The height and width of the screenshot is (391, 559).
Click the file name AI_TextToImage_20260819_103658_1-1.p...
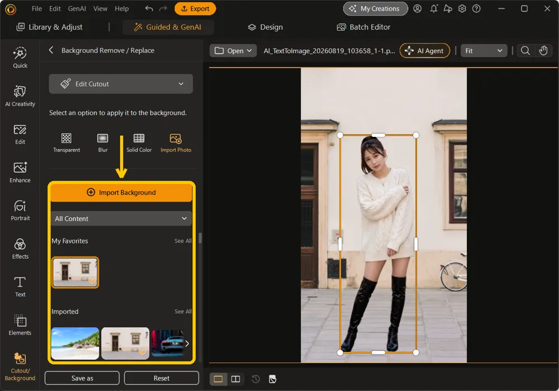click(x=329, y=51)
